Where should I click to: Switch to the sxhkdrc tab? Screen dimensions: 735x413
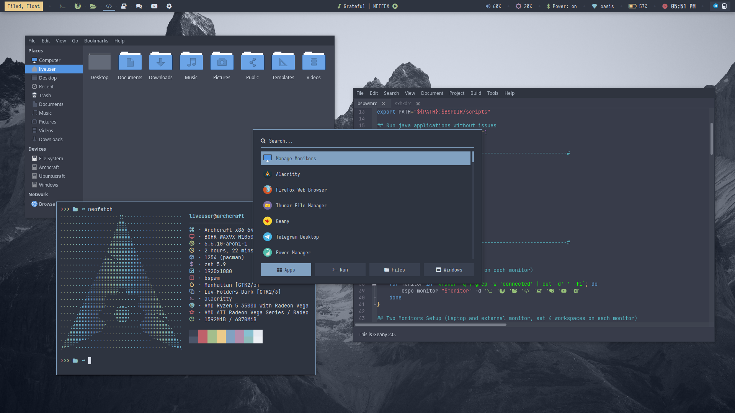pos(403,104)
